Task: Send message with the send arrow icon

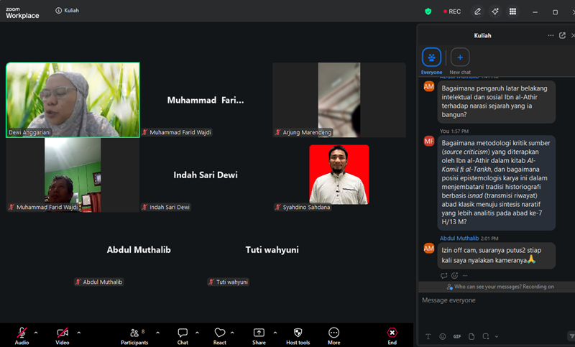Action: click(x=571, y=336)
